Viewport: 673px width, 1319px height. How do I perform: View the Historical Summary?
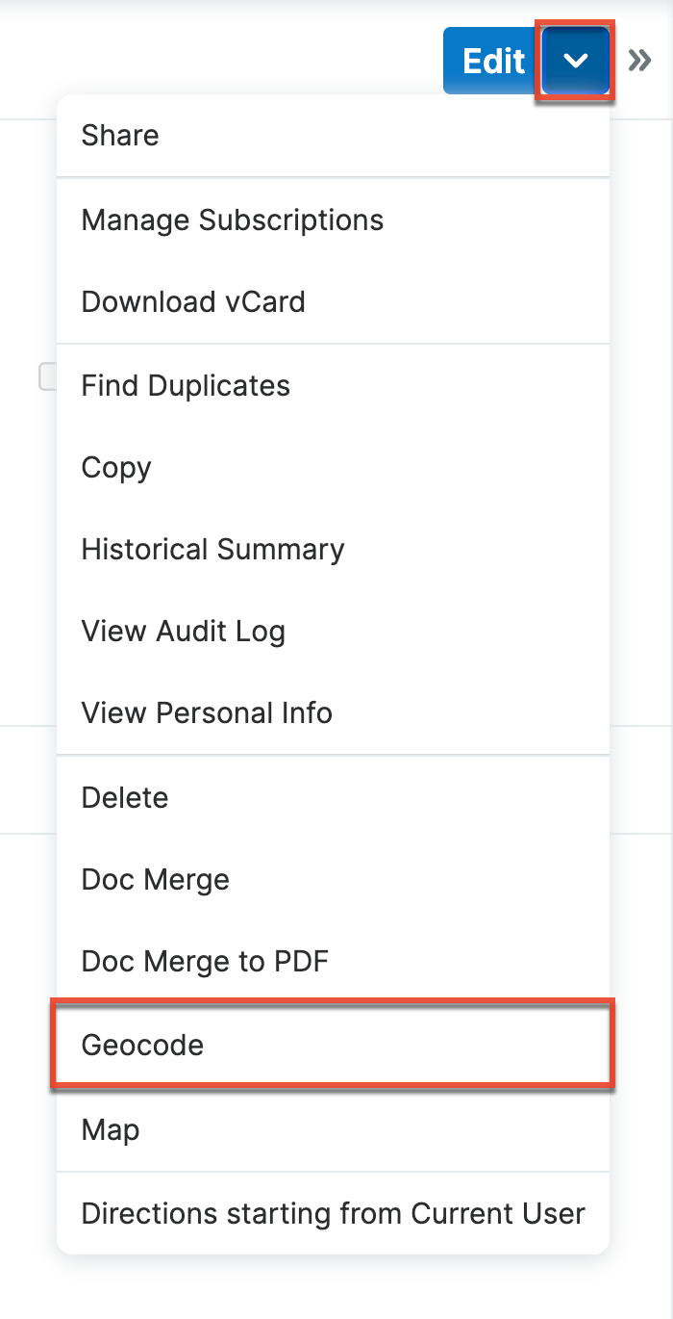(212, 549)
